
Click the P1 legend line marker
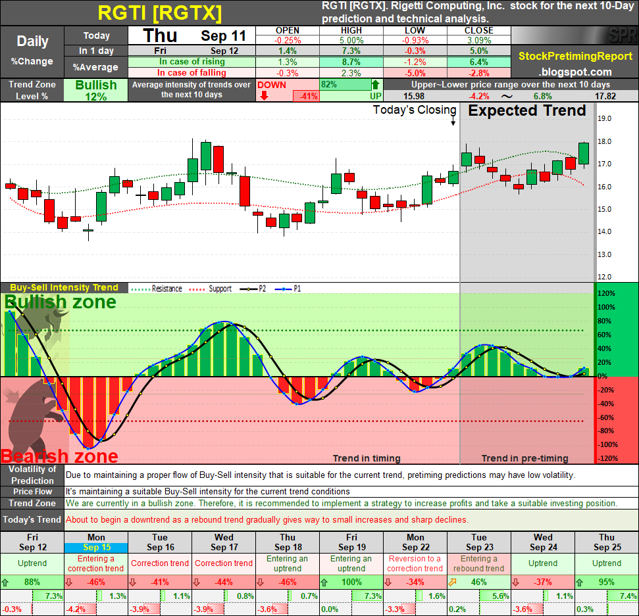click(x=284, y=289)
